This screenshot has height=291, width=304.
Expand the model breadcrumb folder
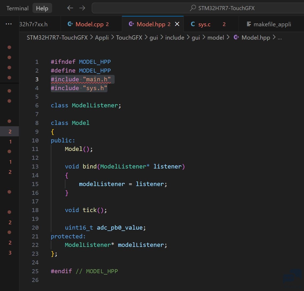coord(216,37)
